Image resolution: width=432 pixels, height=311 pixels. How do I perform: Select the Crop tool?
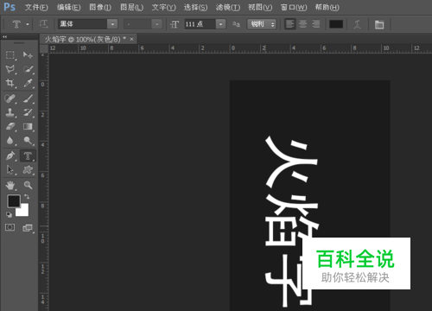point(10,83)
